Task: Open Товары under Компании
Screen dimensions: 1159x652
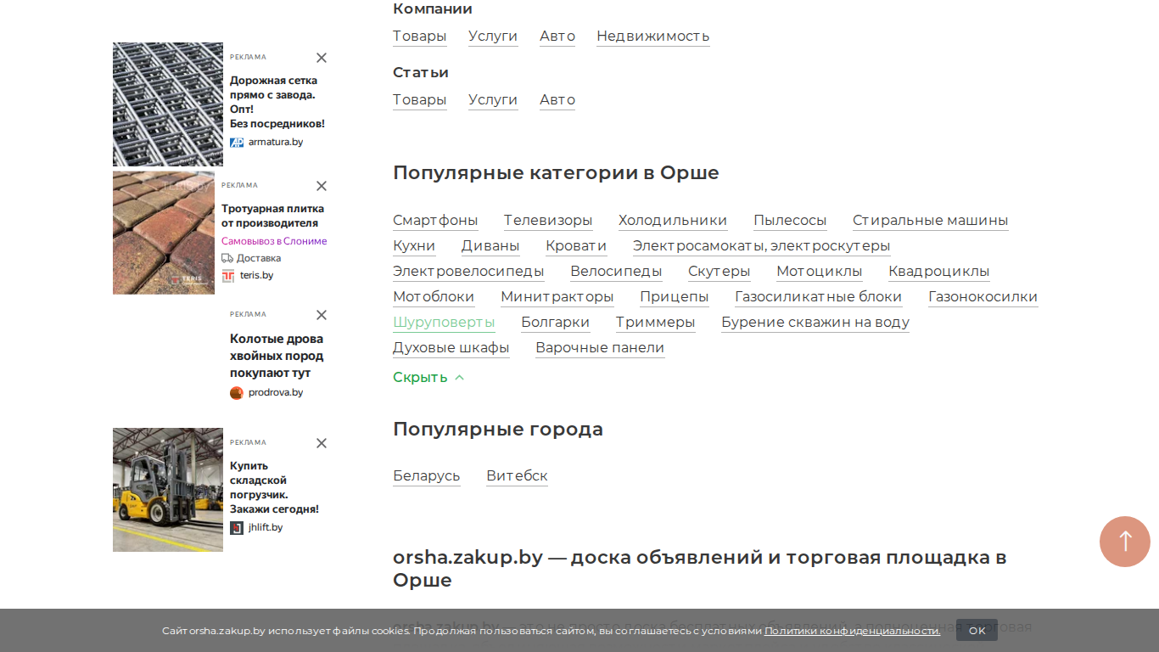Action: pyautogui.click(x=420, y=36)
